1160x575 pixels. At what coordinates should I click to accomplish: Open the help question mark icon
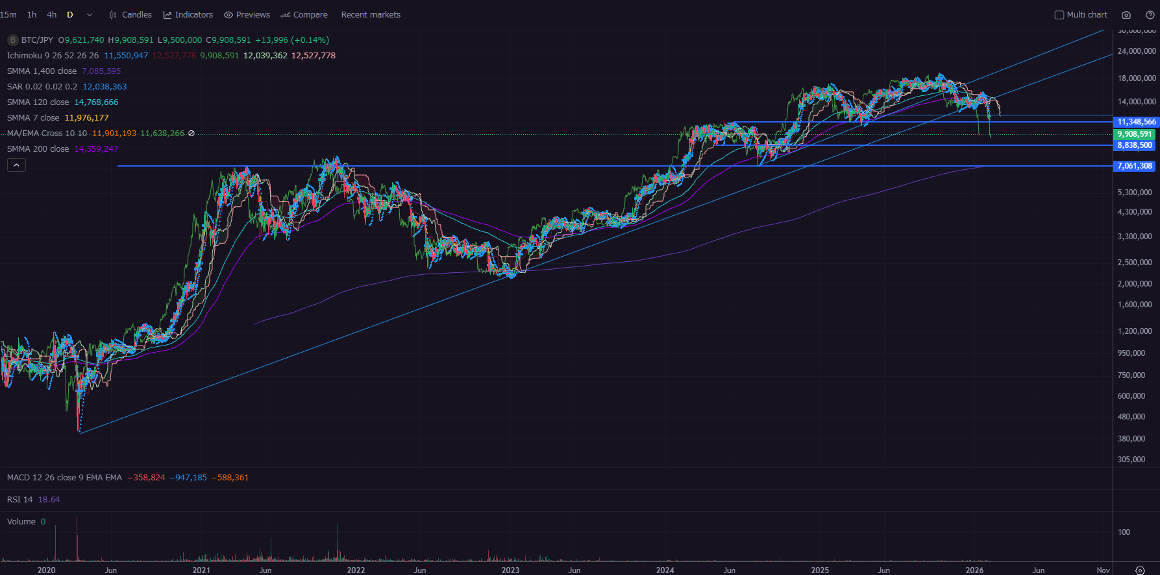(1150, 15)
